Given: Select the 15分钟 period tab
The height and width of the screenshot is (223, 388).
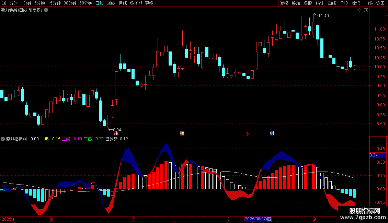Looking at the screenshot, I should point(54,3).
